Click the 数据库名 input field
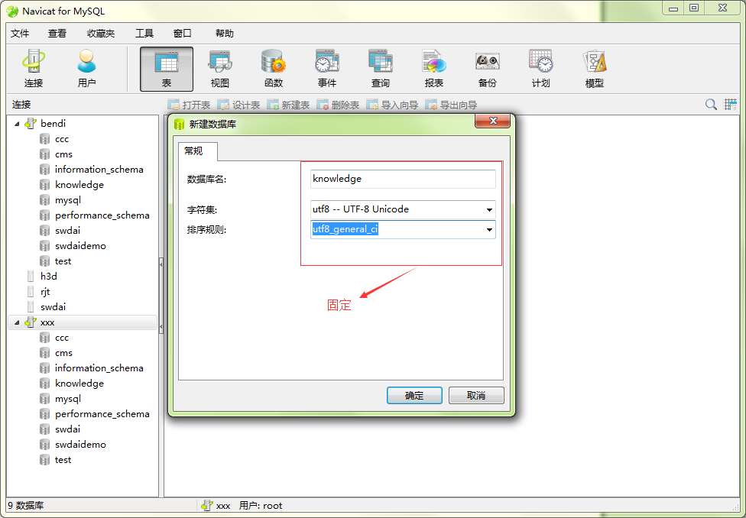Image resolution: width=746 pixels, height=518 pixels. coord(403,180)
